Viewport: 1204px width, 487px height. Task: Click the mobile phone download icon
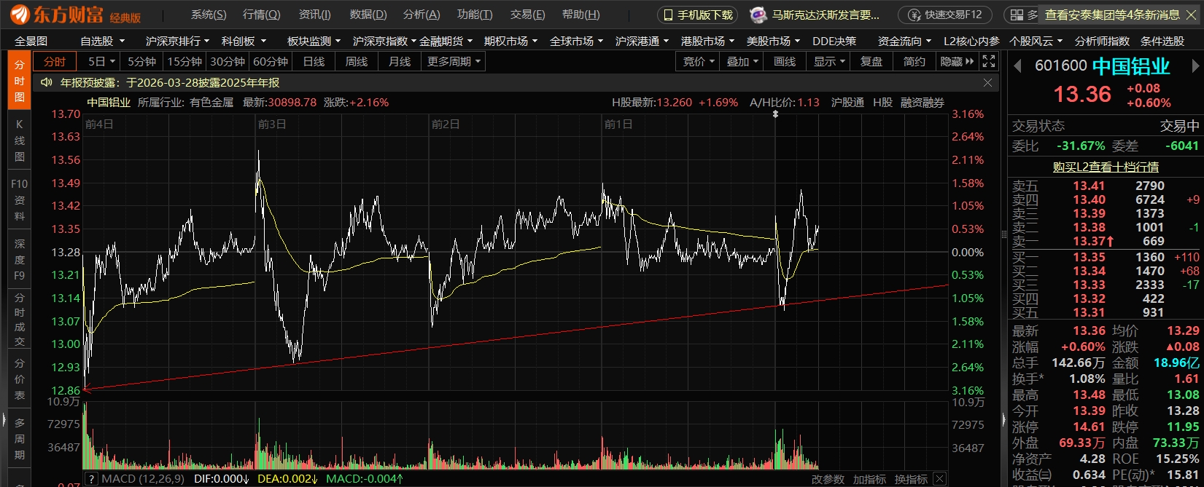click(668, 15)
